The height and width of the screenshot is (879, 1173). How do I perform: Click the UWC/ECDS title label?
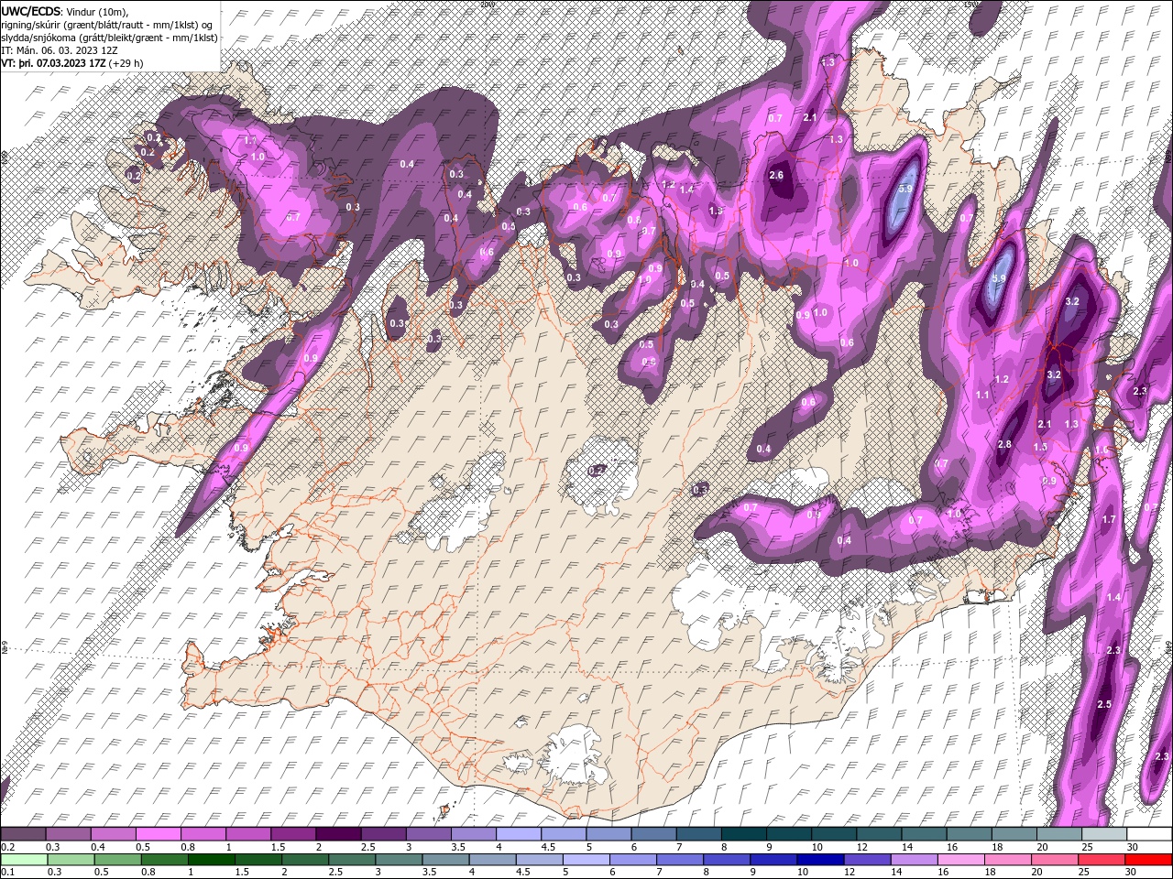[x=31, y=10]
